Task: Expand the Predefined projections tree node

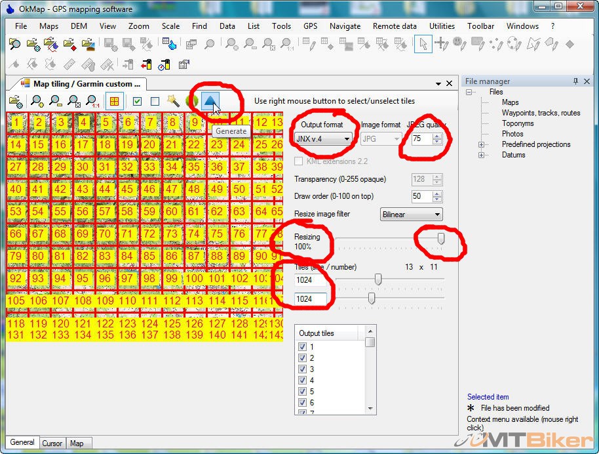Action: pos(482,144)
